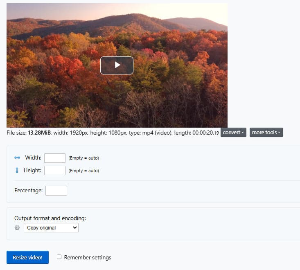Click the Percentage label
The height and width of the screenshot is (270, 300).
point(29,191)
